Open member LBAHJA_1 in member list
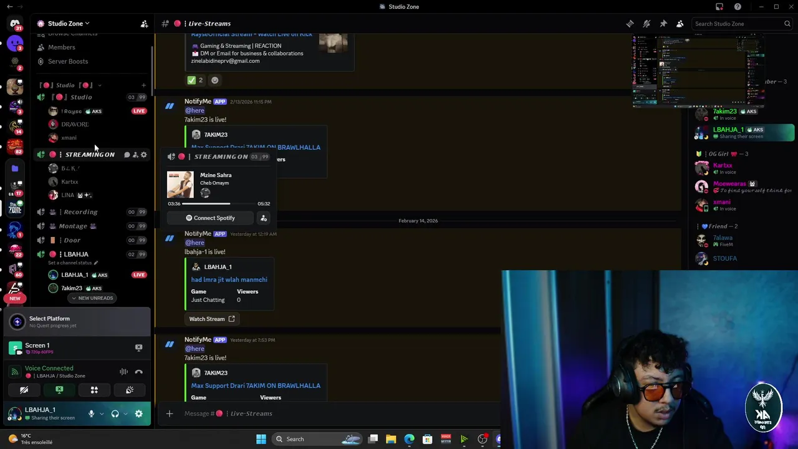The height and width of the screenshot is (449, 798). coord(744,133)
